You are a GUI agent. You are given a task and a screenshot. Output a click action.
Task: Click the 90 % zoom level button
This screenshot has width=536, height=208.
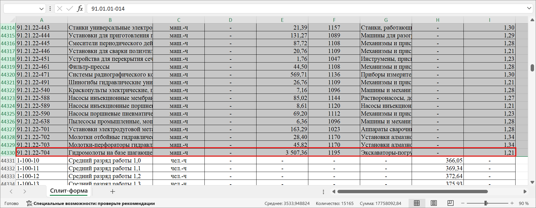pyautogui.click(x=524, y=204)
